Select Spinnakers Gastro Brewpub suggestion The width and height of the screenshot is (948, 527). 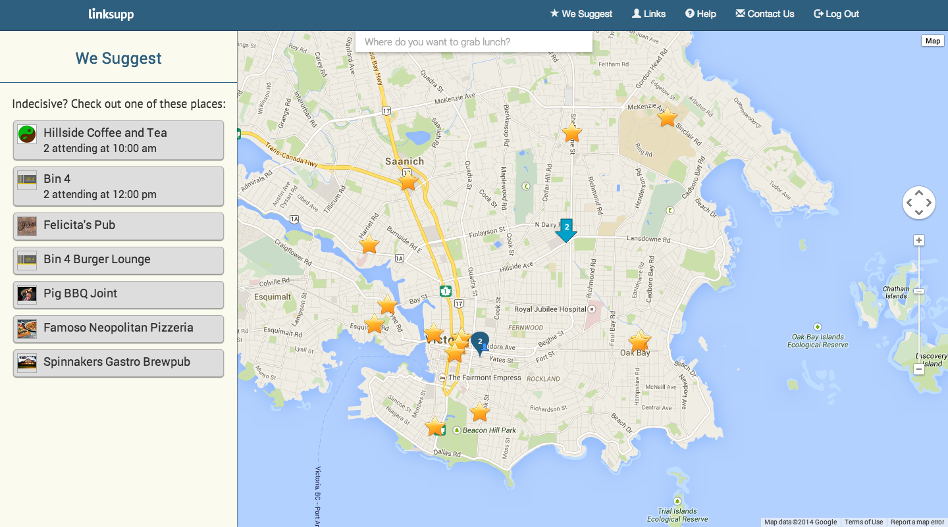point(118,363)
